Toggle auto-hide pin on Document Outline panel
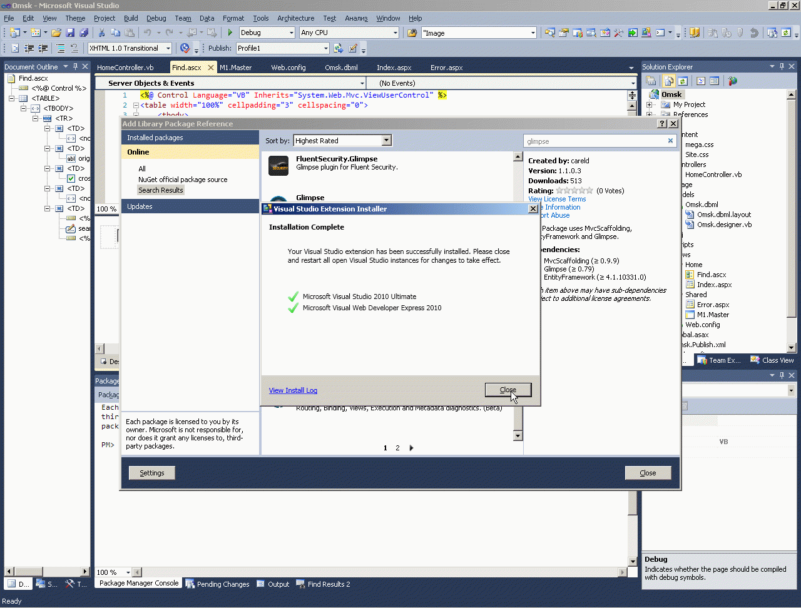The height and width of the screenshot is (608, 801). click(x=75, y=66)
